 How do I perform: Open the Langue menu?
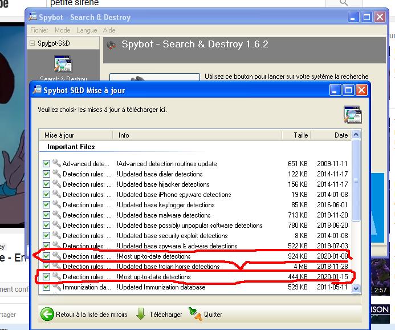(x=87, y=30)
